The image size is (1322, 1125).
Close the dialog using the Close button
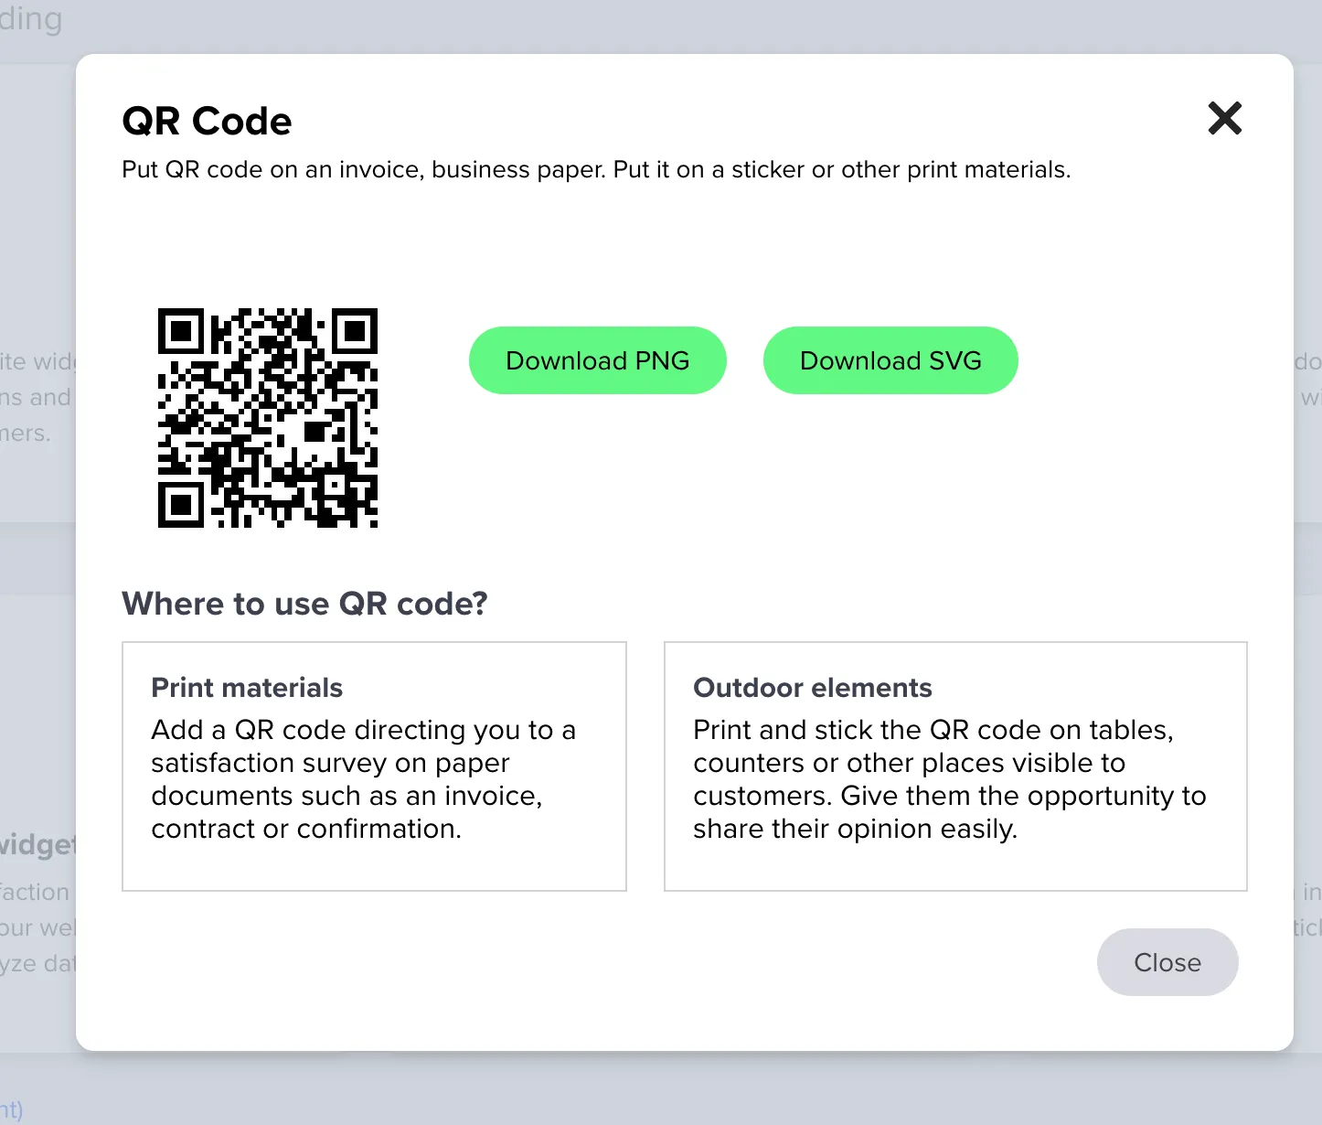1167,962
